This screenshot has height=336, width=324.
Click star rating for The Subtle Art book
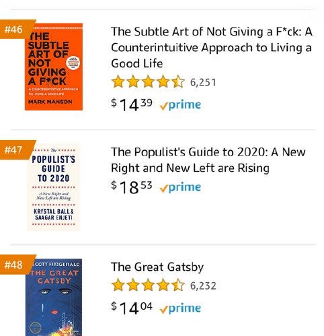tap(148, 81)
